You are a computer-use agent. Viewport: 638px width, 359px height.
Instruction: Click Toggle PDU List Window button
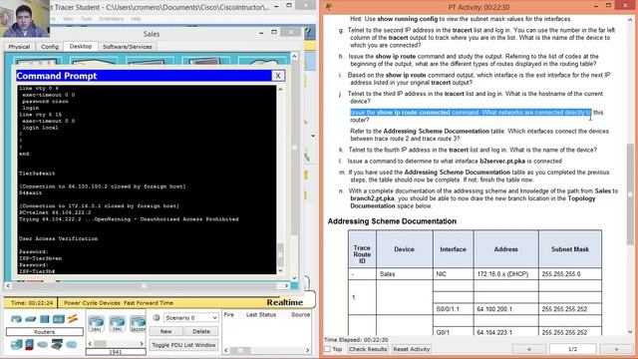183,345
